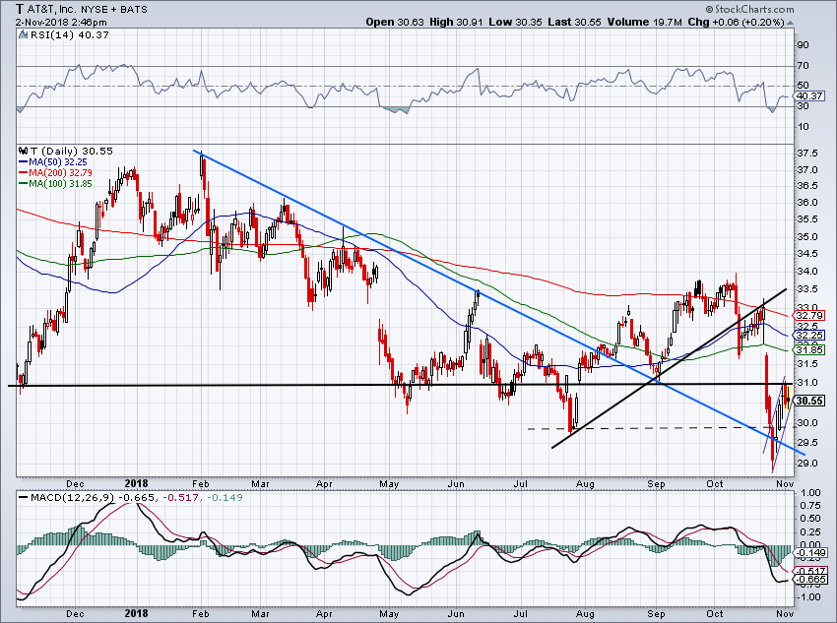
Task: Click the T (Daily) 30.55 legend label
Action: (x=72, y=152)
